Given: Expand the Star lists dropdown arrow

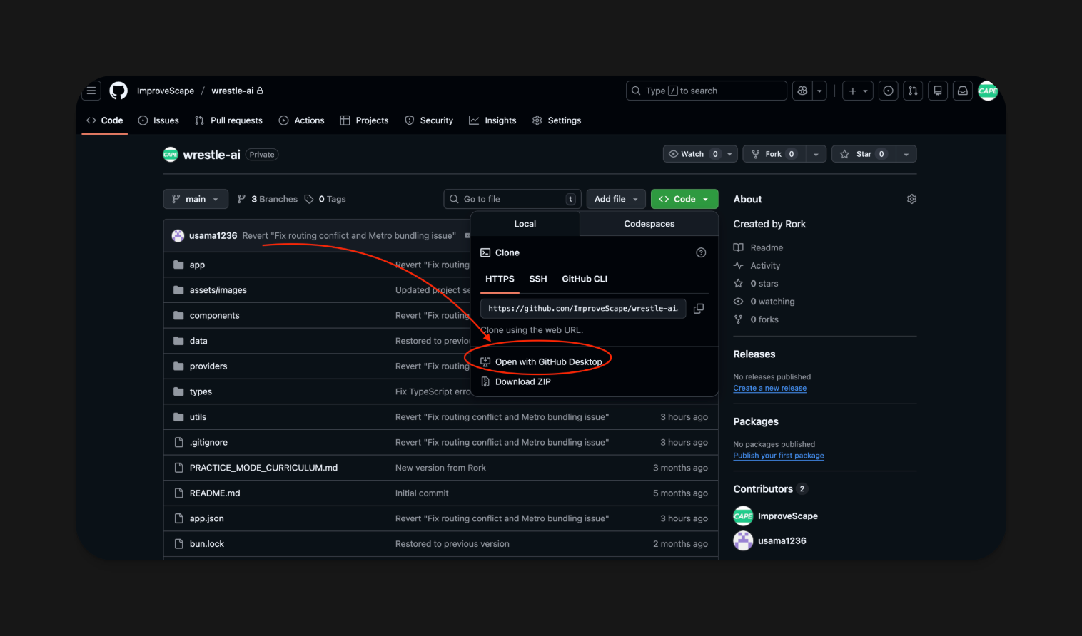Looking at the screenshot, I should pyautogui.click(x=906, y=154).
